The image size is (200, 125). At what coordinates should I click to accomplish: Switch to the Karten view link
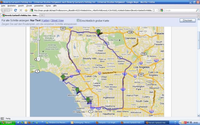point(46,20)
